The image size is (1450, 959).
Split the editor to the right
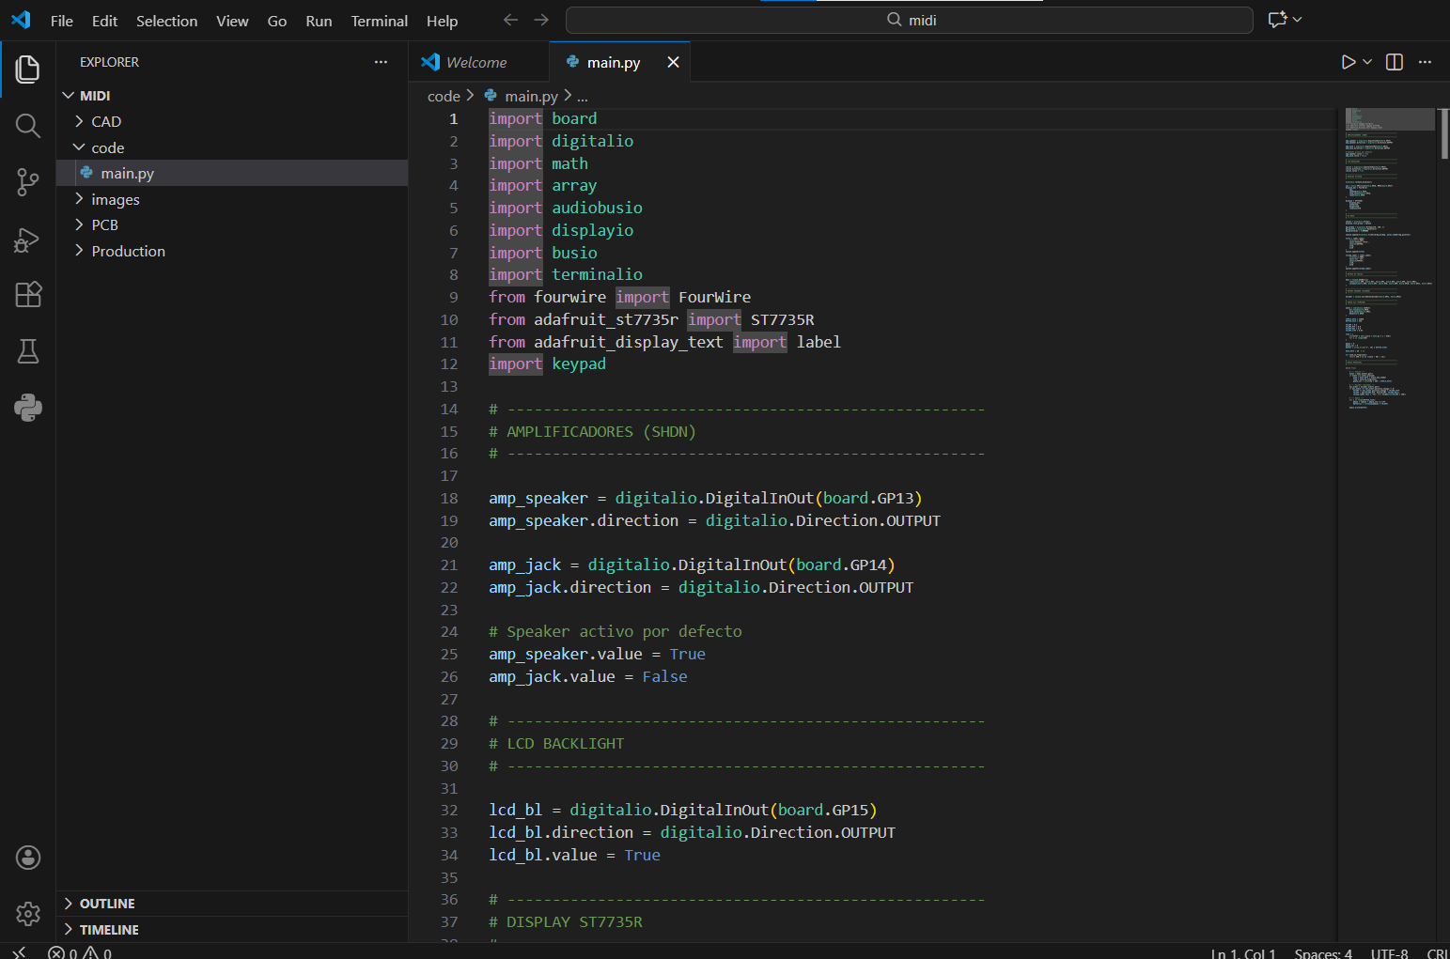[1395, 62]
